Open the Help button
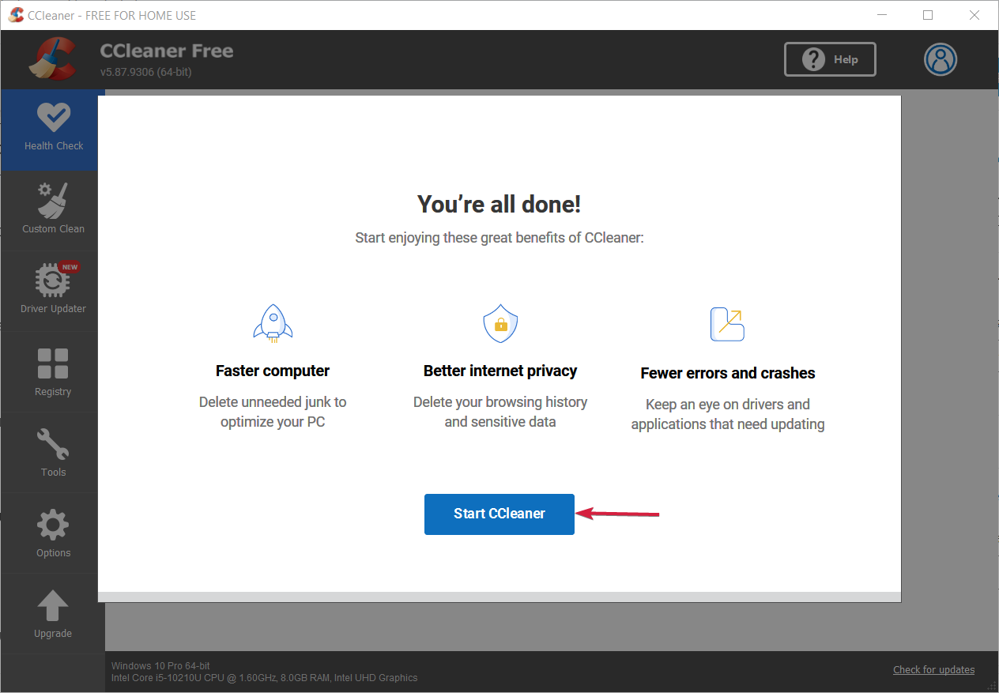 tap(830, 59)
